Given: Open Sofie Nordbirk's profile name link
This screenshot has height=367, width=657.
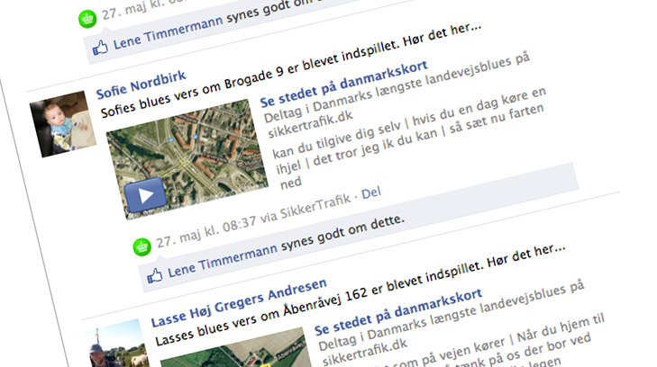Looking at the screenshot, I should (x=141, y=85).
